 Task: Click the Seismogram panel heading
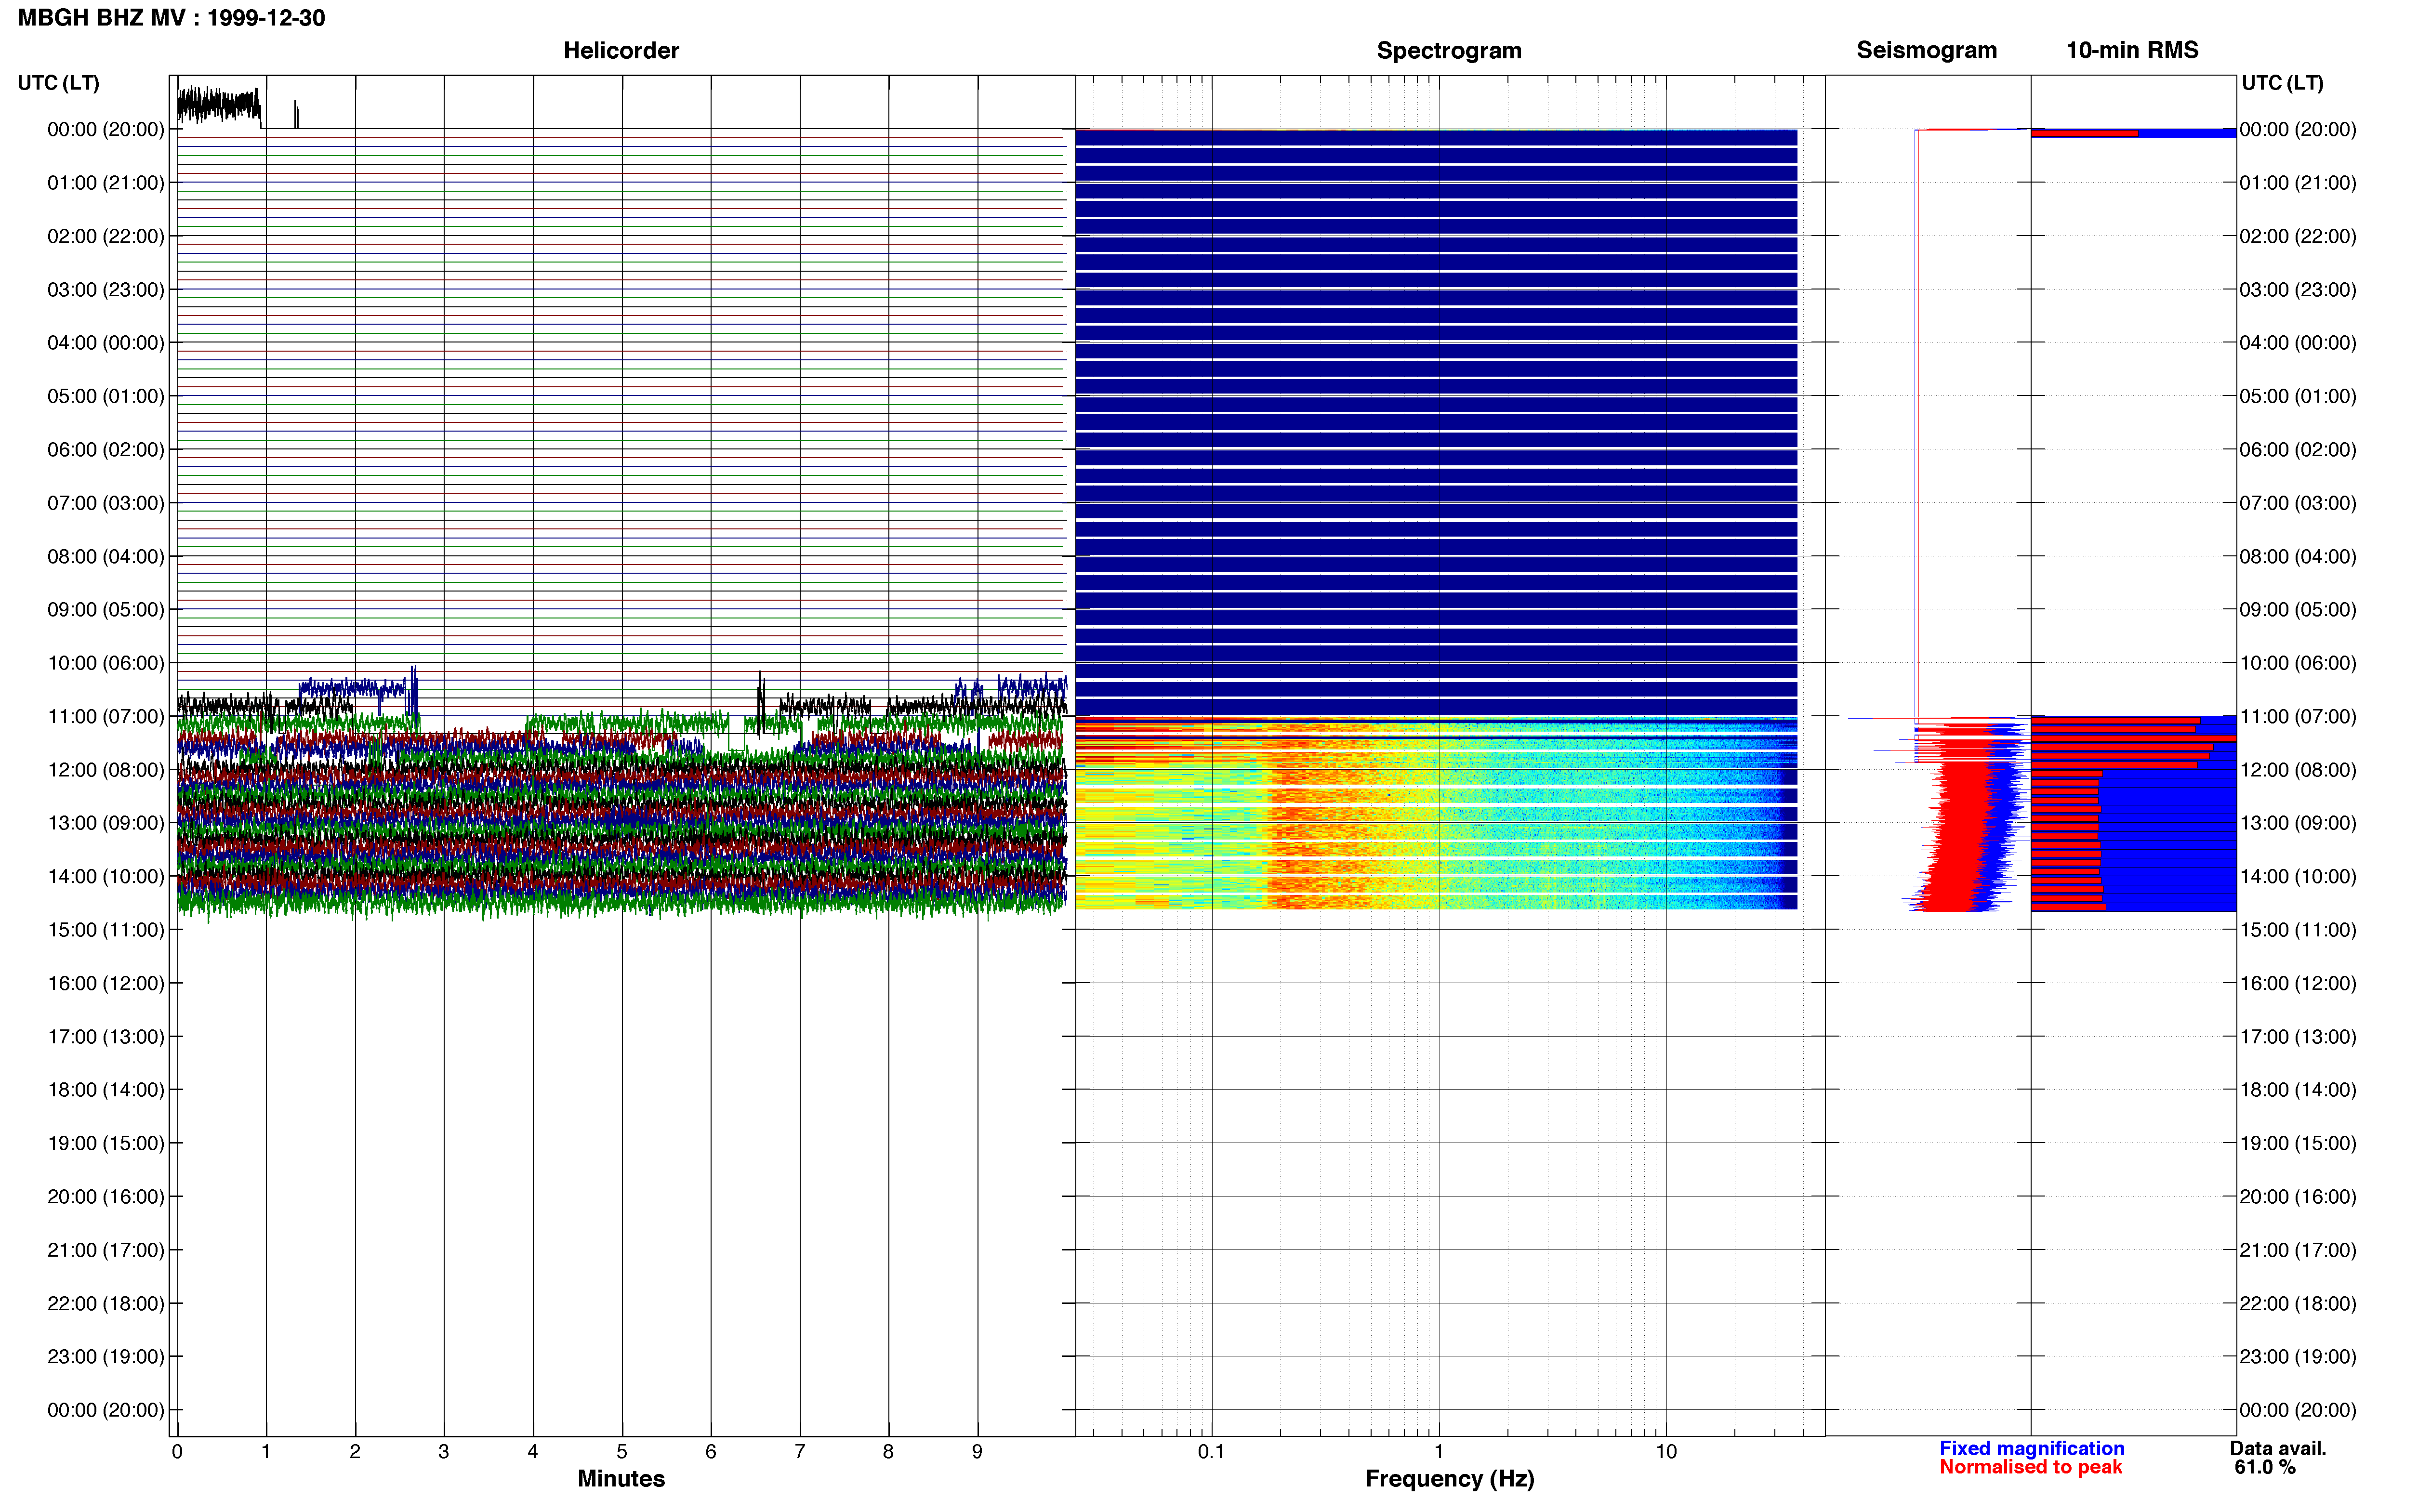point(1926,50)
